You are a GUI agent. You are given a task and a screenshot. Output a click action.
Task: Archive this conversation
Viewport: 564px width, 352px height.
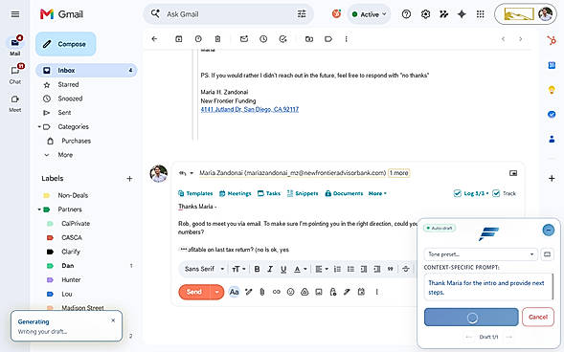coord(179,39)
